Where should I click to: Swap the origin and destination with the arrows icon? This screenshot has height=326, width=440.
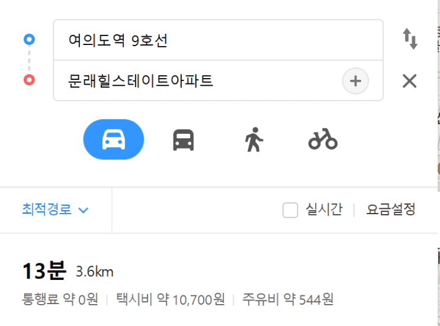coord(410,39)
